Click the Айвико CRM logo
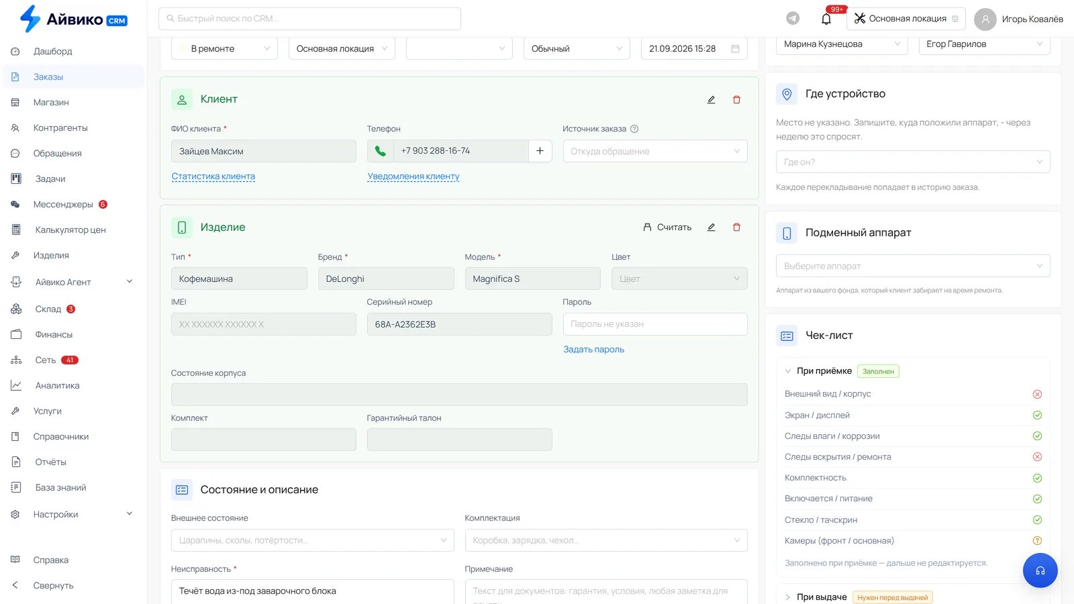This screenshot has height=604, width=1074. point(73,19)
